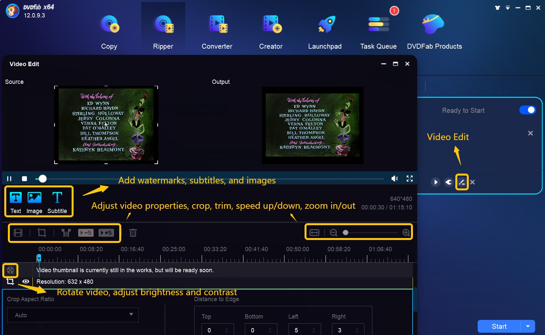Viewport: 545px width, 335px height.
Task: Add an Image watermark
Action: point(34,203)
